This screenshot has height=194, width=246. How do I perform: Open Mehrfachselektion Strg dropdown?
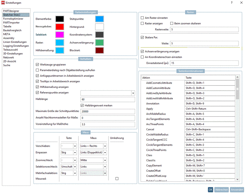tap(75, 173)
